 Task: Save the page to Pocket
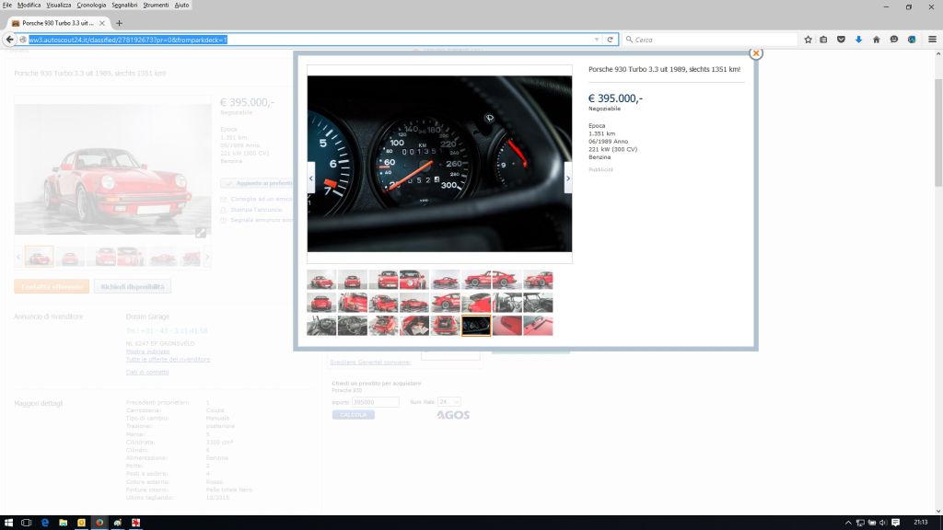click(841, 40)
